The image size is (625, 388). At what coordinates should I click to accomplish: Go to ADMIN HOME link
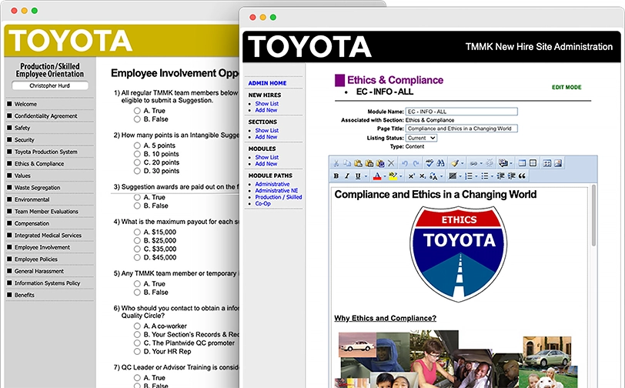click(x=267, y=83)
